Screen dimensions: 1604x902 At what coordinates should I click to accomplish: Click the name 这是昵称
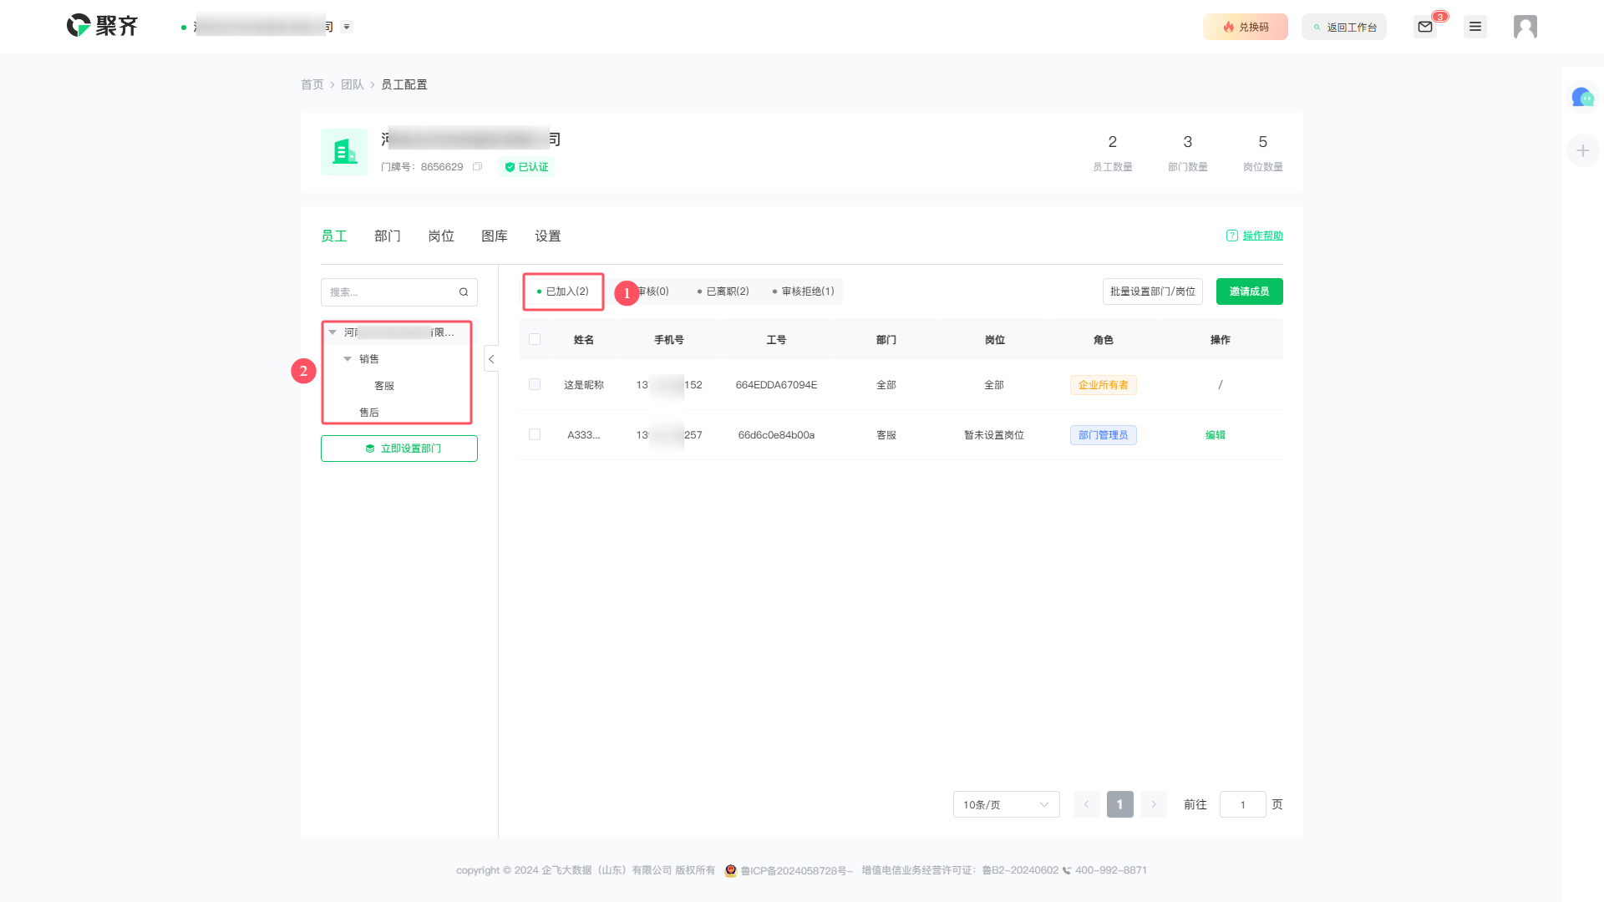click(584, 385)
